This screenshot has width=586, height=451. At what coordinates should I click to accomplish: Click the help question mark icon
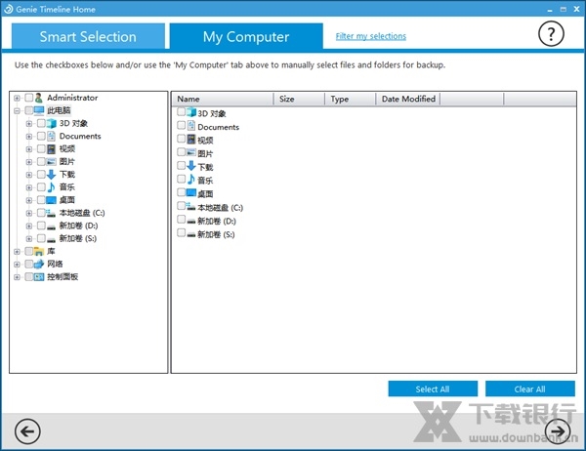point(552,34)
